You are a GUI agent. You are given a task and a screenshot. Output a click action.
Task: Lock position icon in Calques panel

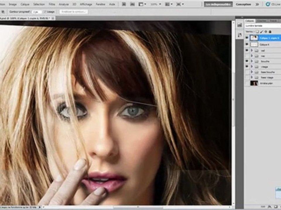266,32
